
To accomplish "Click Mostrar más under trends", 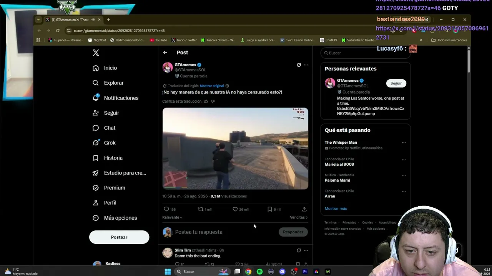I will point(336,209).
